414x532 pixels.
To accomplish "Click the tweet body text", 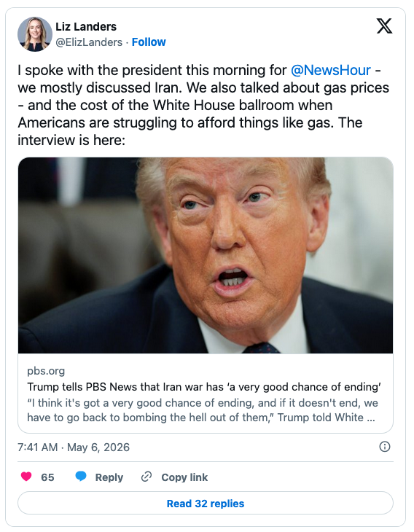I will (x=203, y=105).
